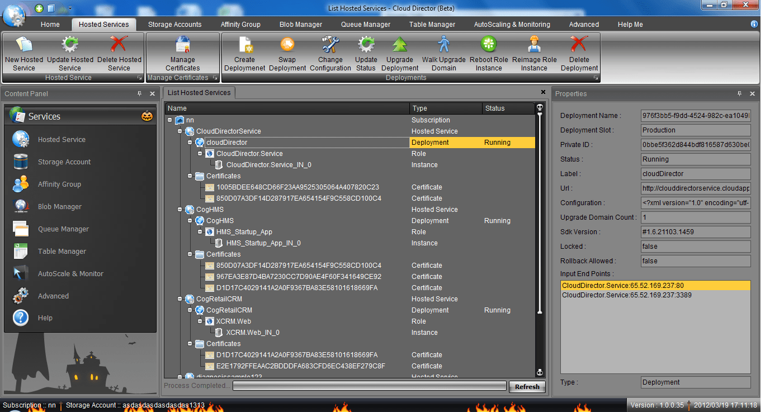
Task: Click the Swap Deployment icon
Action: tap(287, 45)
